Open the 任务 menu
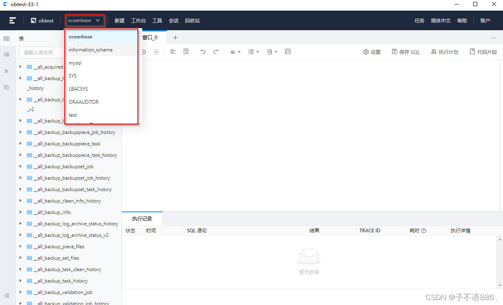This screenshot has height=305, width=503. click(420, 20)
